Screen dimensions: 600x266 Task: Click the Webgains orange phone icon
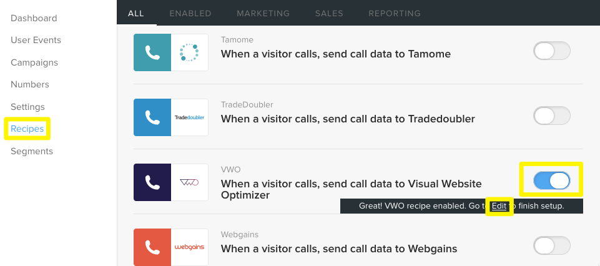(x=152, y=247)
